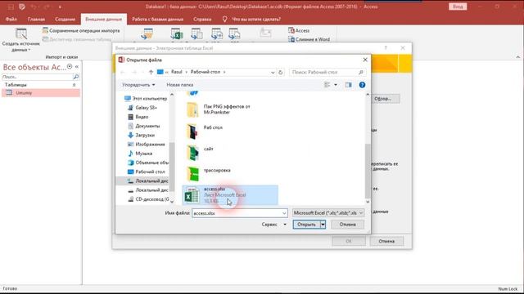Click the saved exports icon in ribbon
524x294 pixels.
[147, 34]
